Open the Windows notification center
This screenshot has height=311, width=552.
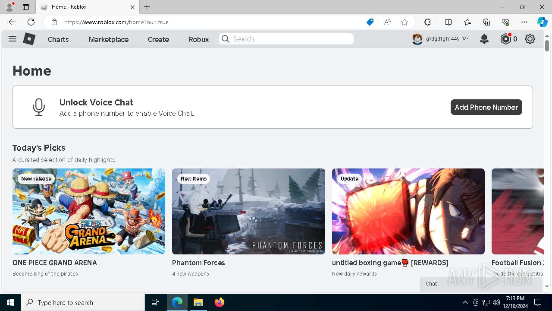(x=538, y=302)
